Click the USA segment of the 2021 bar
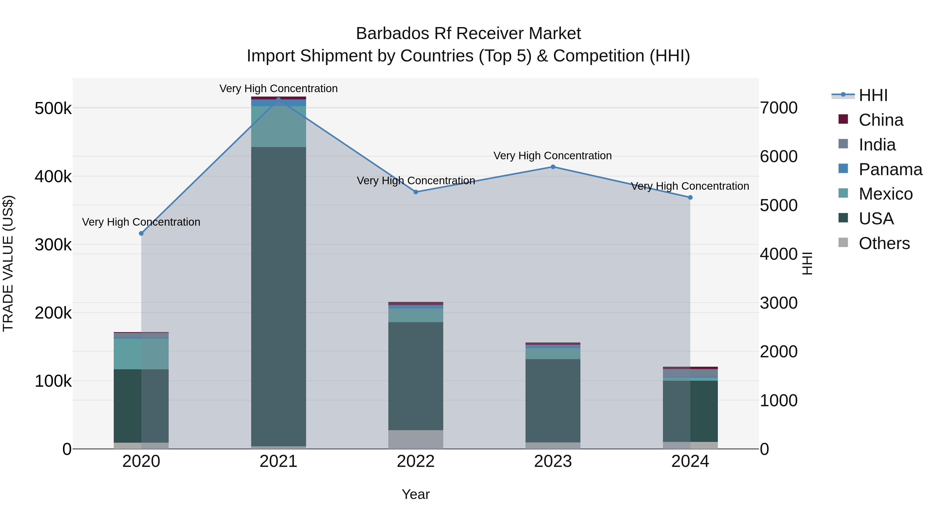Image resolution: width=937 pixels, height=527 pixels. [x=278, y=296]
